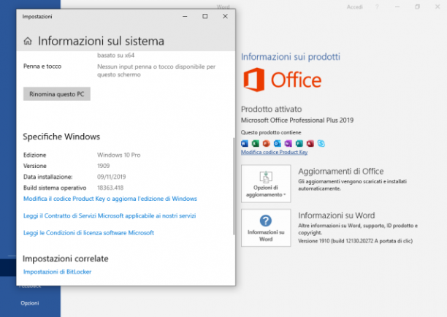
Task: Click the Excel app icon in product list
Action: tap(256, 143)
